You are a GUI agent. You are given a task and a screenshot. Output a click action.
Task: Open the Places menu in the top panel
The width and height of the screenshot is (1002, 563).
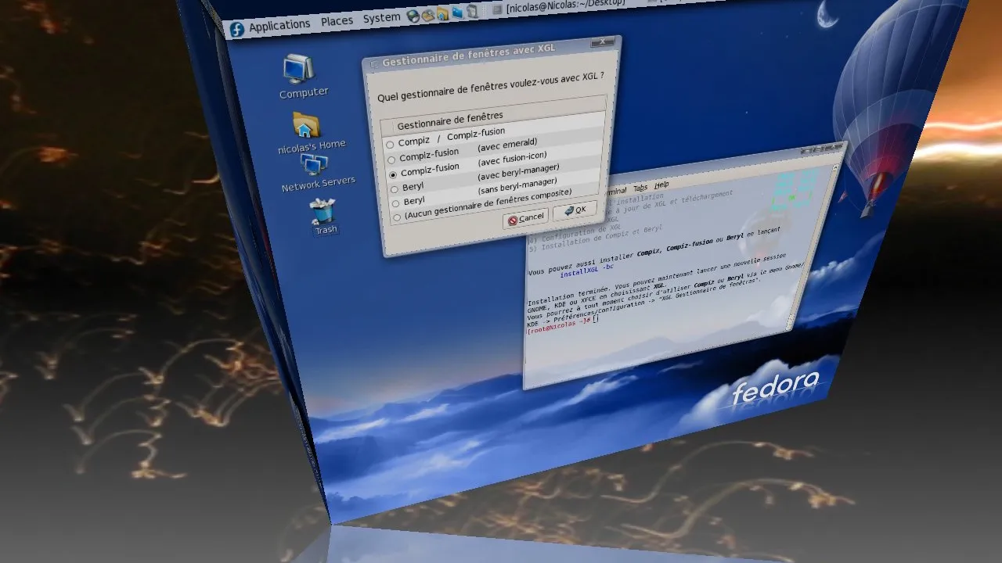336,21
